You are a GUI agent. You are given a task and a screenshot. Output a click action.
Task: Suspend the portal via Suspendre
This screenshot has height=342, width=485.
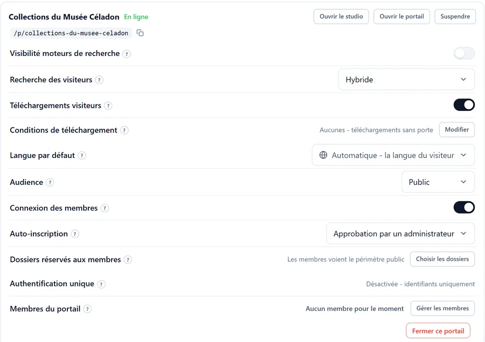tap(455, 16)
